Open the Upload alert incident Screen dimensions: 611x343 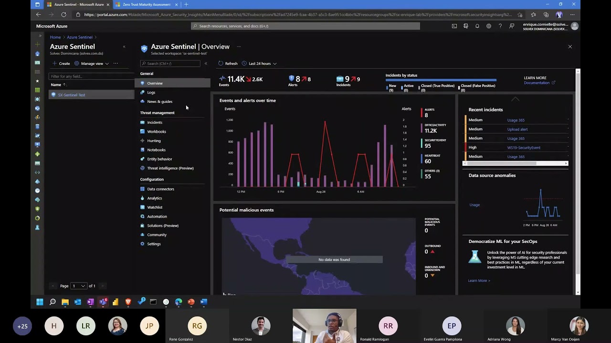517,129
